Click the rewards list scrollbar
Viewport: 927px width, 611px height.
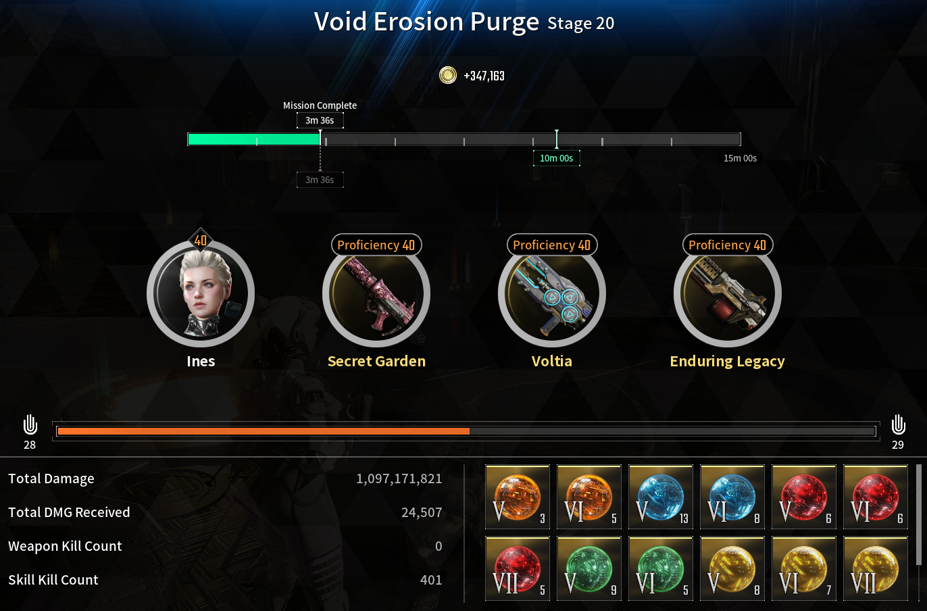(919, 514)
